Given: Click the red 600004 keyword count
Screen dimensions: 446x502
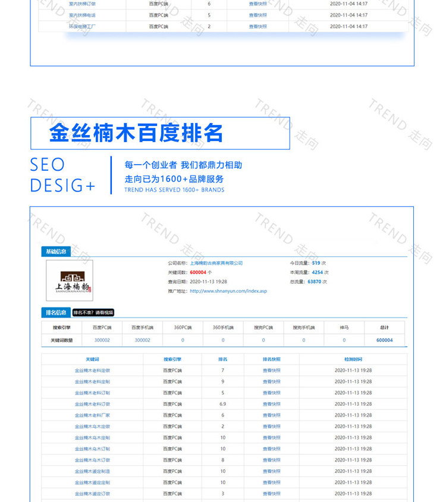Looking at the screenshot, I should 198,272.
